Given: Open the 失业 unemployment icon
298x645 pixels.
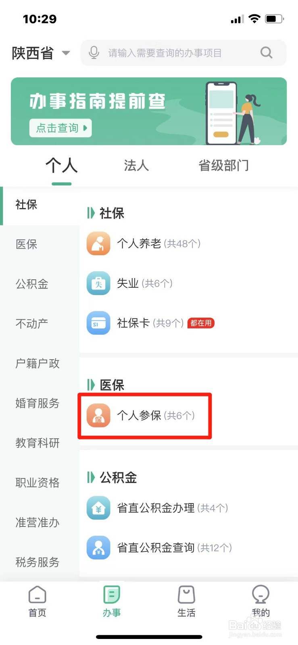Looking at the screenshot, I should click(98, 283).
